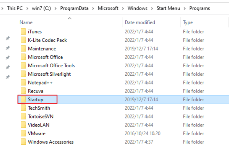Select the iTunes folder icon
Image resolution: width=229 pixels, height=145 pixels.
(23, 32)
